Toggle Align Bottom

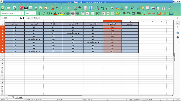coord(92,13)
